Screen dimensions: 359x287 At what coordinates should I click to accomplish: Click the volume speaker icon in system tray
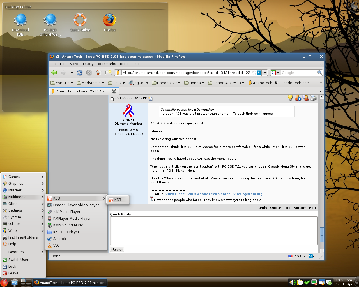click(x=292, y=282)
